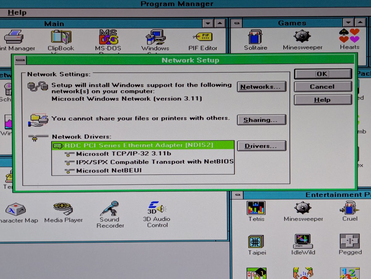Screen dimensions: 371x279
Task: Open Network Setup control menu box
Action: click(x=21, y=60)
